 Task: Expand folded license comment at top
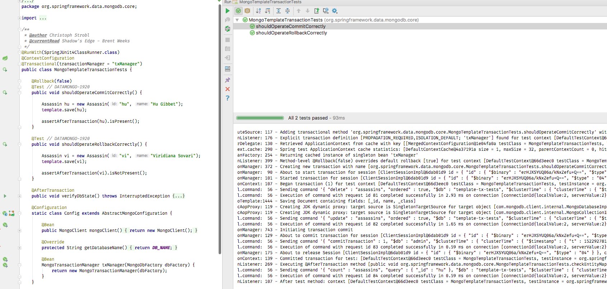(19, 1)
